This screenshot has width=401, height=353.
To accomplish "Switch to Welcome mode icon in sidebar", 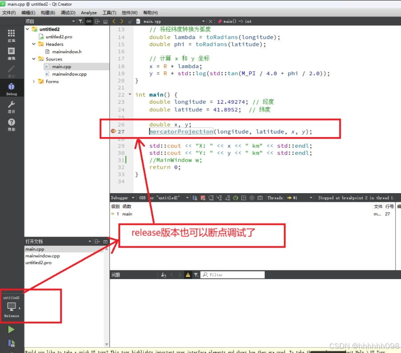I will (x=12, y=35).
